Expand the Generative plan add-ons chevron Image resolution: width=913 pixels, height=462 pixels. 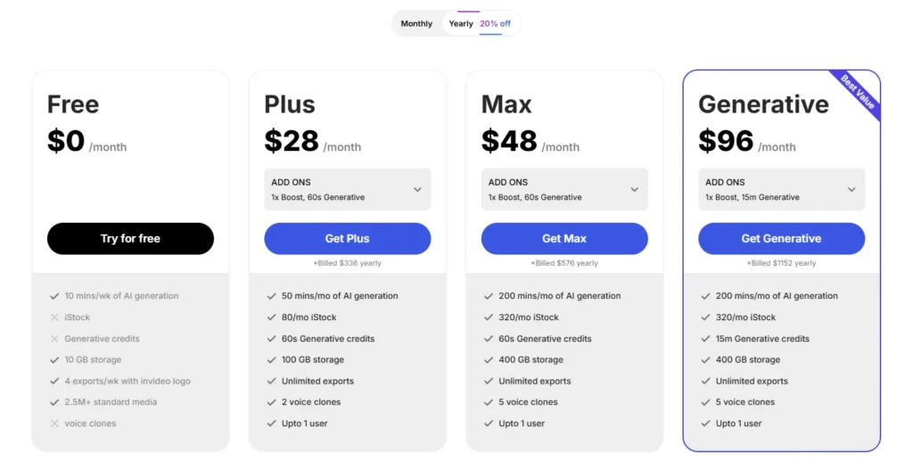pos(851,189)
